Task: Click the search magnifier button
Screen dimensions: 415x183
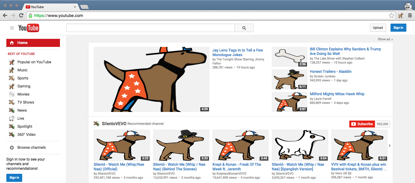Action: pos(244,28)
